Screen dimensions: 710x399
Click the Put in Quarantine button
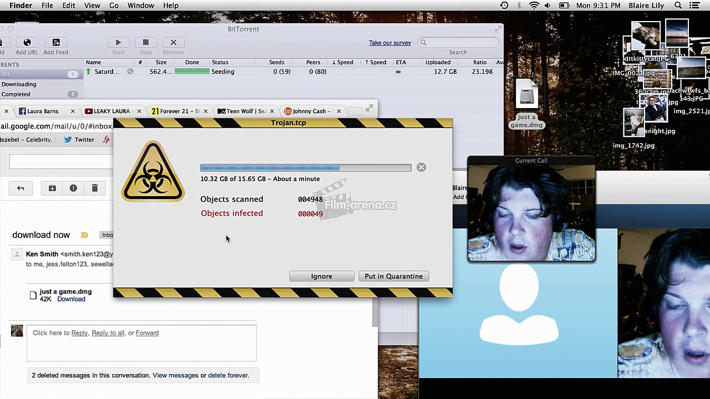[x=394, y=276]
